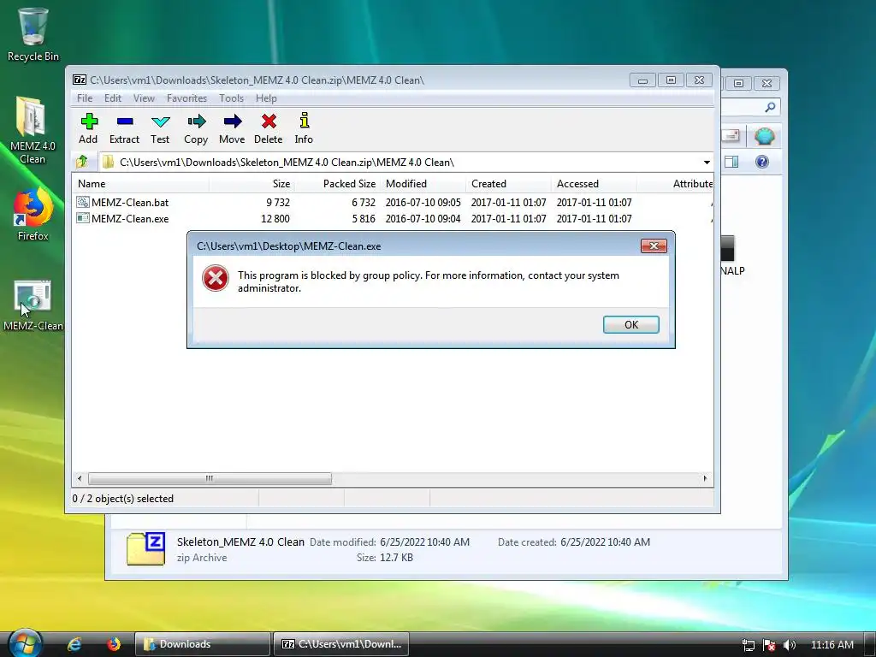
Task: Click the scroll left arrow in file list
Action: [80, 478]
